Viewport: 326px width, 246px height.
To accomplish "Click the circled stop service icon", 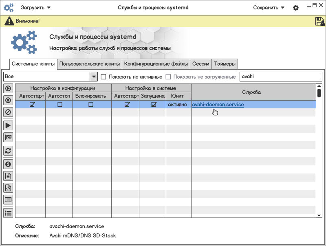I will point(8,100).
